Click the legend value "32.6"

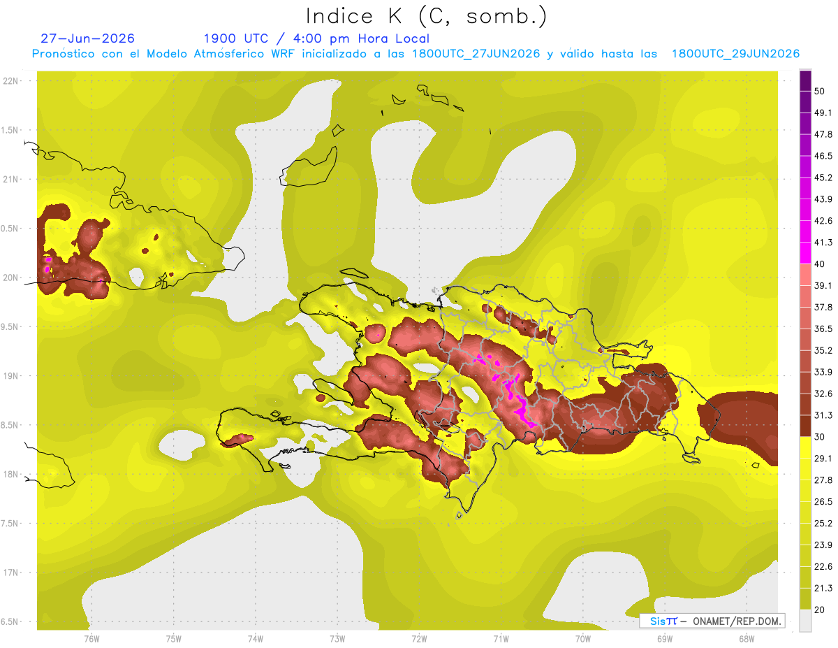(x=823, y=394)
